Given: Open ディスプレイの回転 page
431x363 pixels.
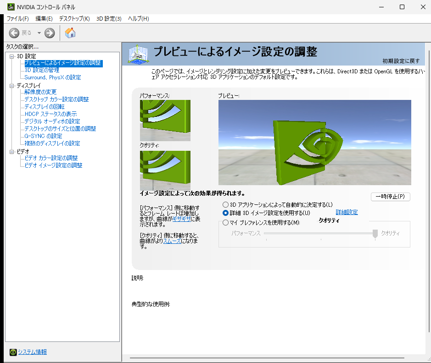Looking at the screenshot, I should [x=45, y=107].
